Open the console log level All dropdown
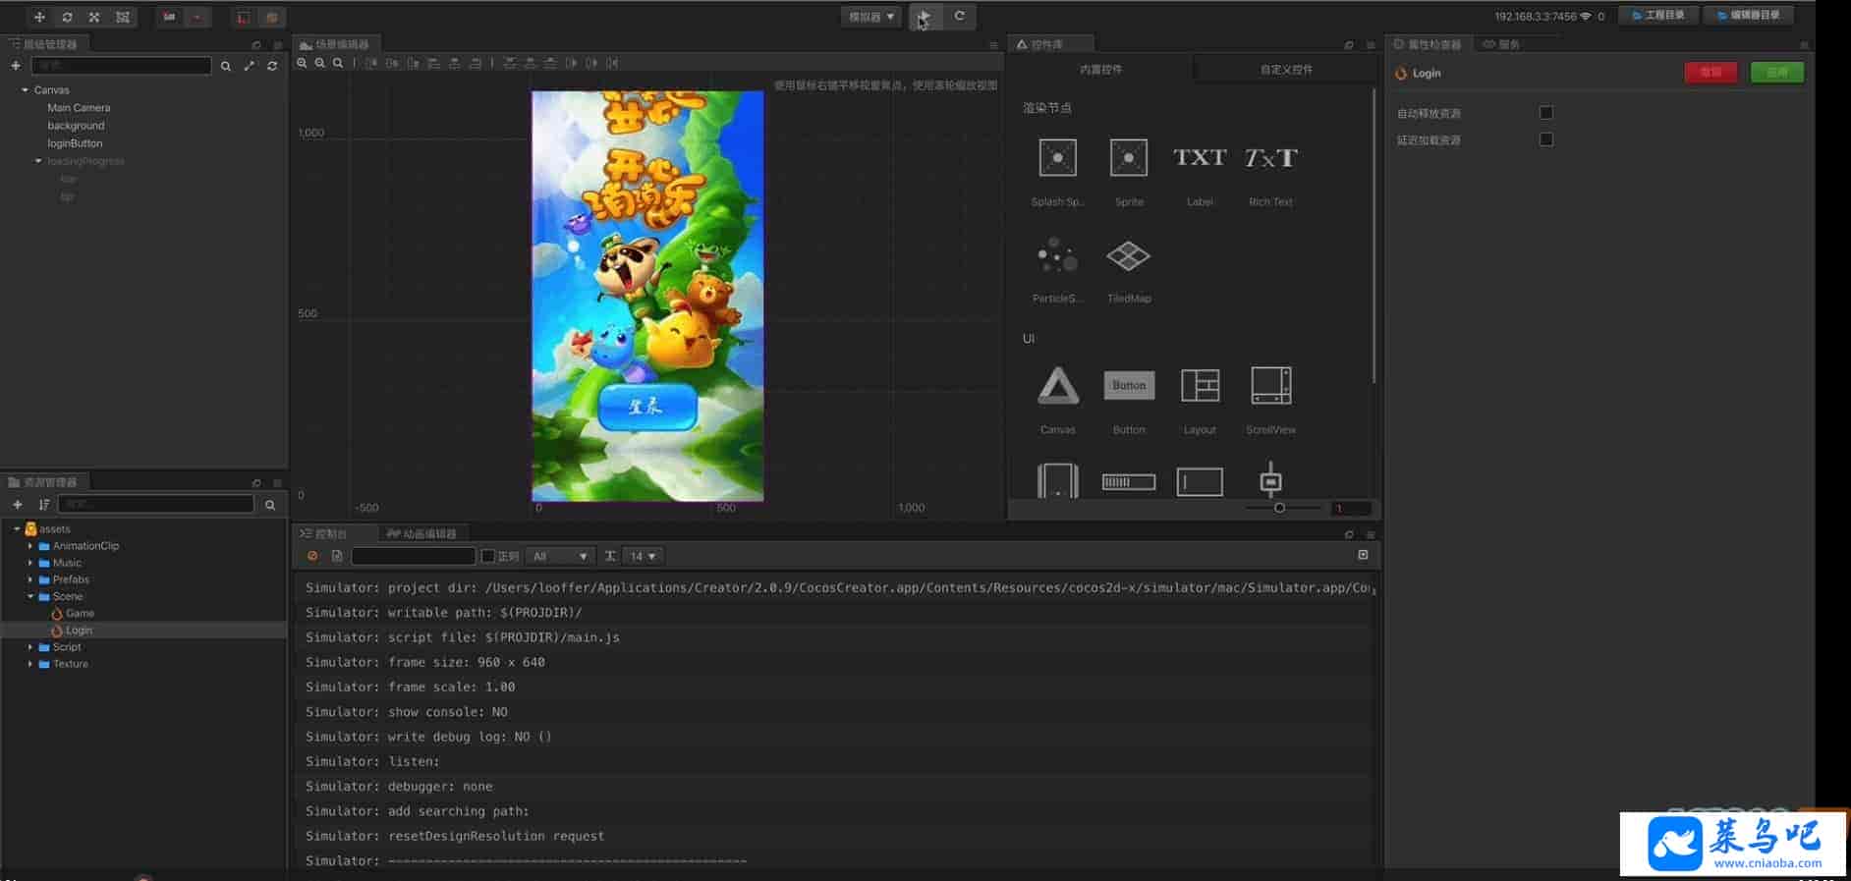 click(x=559, y=556)
